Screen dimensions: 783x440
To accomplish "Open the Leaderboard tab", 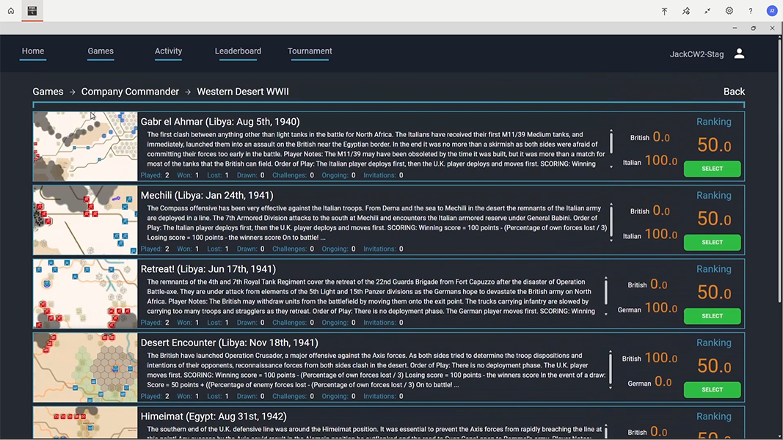I will tap(238, 51).
